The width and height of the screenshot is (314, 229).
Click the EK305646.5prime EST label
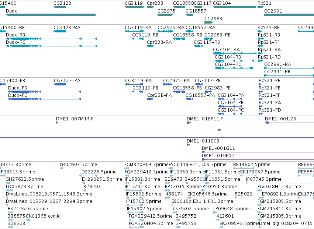click(x=207, y=194)
